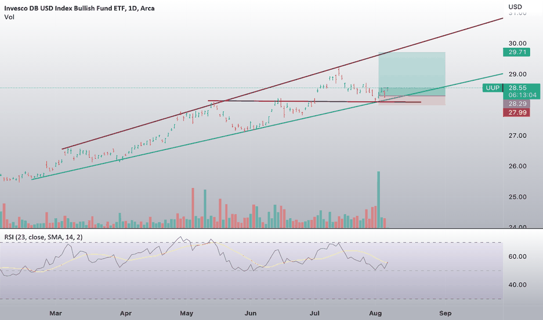Select the red stop-loss zone of long position
This screenshot has width=543, height=320.
pyautogui.click(x=412, y=100)
